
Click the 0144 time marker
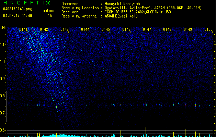[85, 29]
